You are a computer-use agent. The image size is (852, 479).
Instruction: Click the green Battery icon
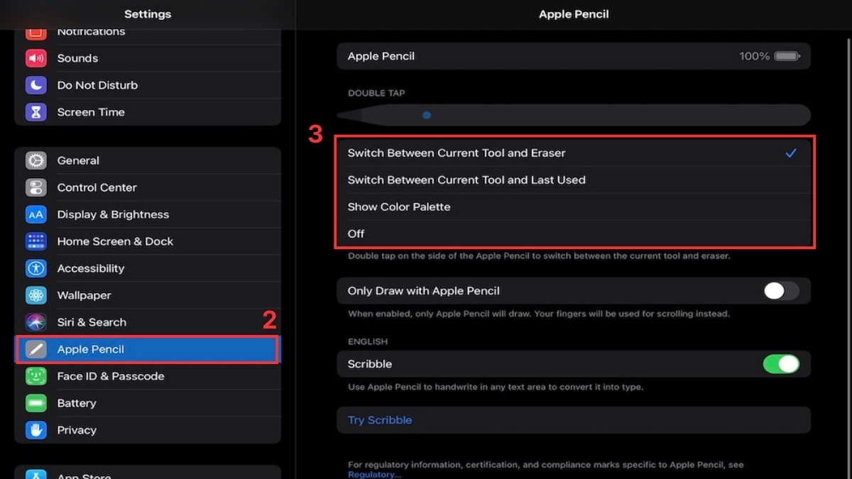tap(36, 403)
